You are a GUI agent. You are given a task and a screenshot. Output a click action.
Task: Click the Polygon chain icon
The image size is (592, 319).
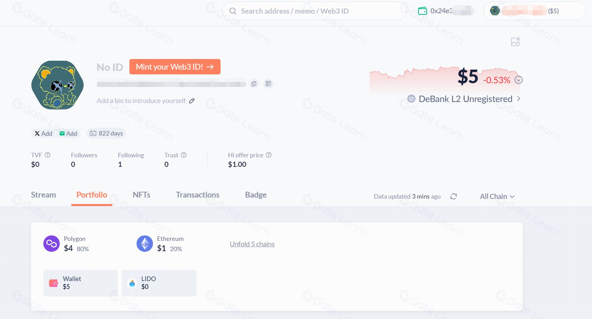(x=52, y=244)
